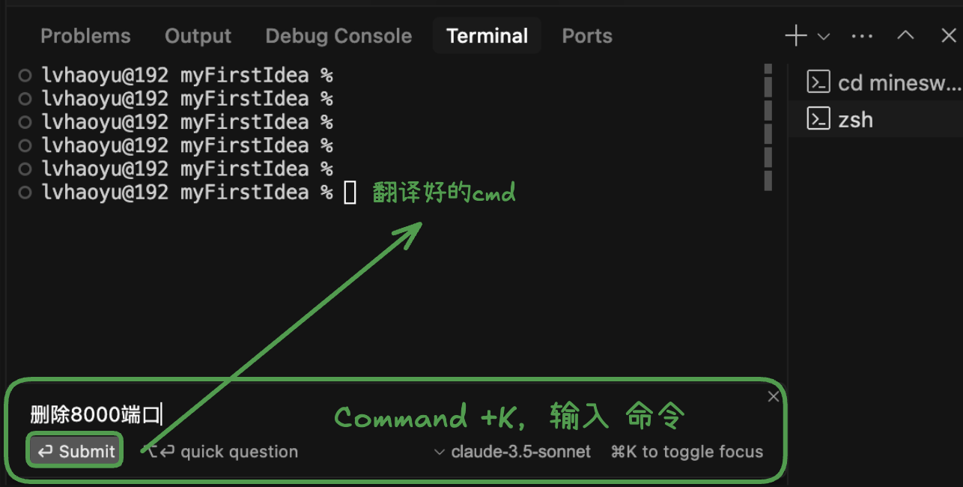Select the Terminal tab
Viewport: 963px width, 487px height.
pyautogui.click(x=487, y=36)
